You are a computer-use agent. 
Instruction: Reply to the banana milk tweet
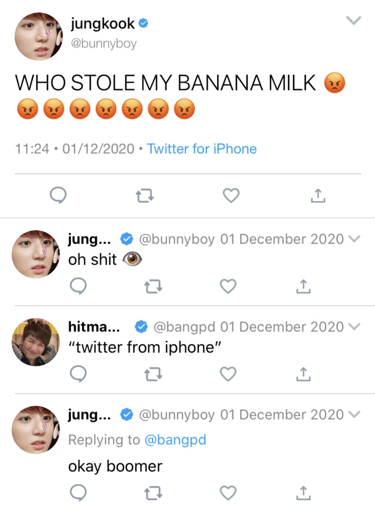(x=58, y=195)
